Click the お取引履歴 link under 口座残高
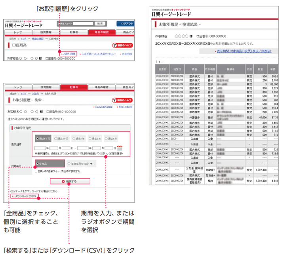293x257 pixels. point(68,53)
